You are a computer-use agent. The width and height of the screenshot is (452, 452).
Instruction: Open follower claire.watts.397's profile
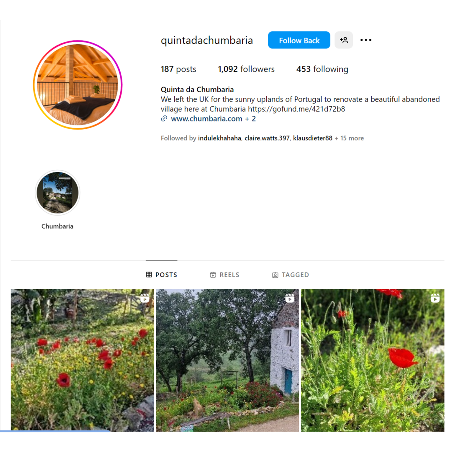[x=267, y=138]
